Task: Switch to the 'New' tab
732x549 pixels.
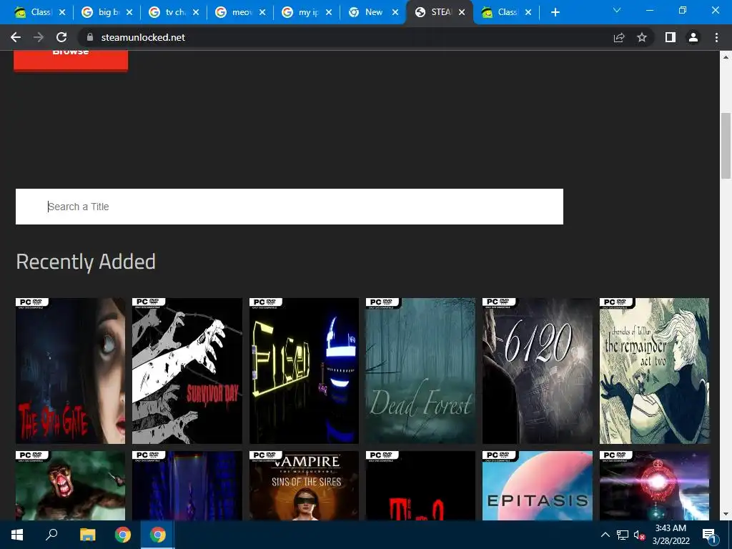Action: 374,12
